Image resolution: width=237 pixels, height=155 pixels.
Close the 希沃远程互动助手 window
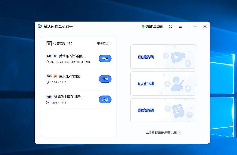click(x=205, y=26)
